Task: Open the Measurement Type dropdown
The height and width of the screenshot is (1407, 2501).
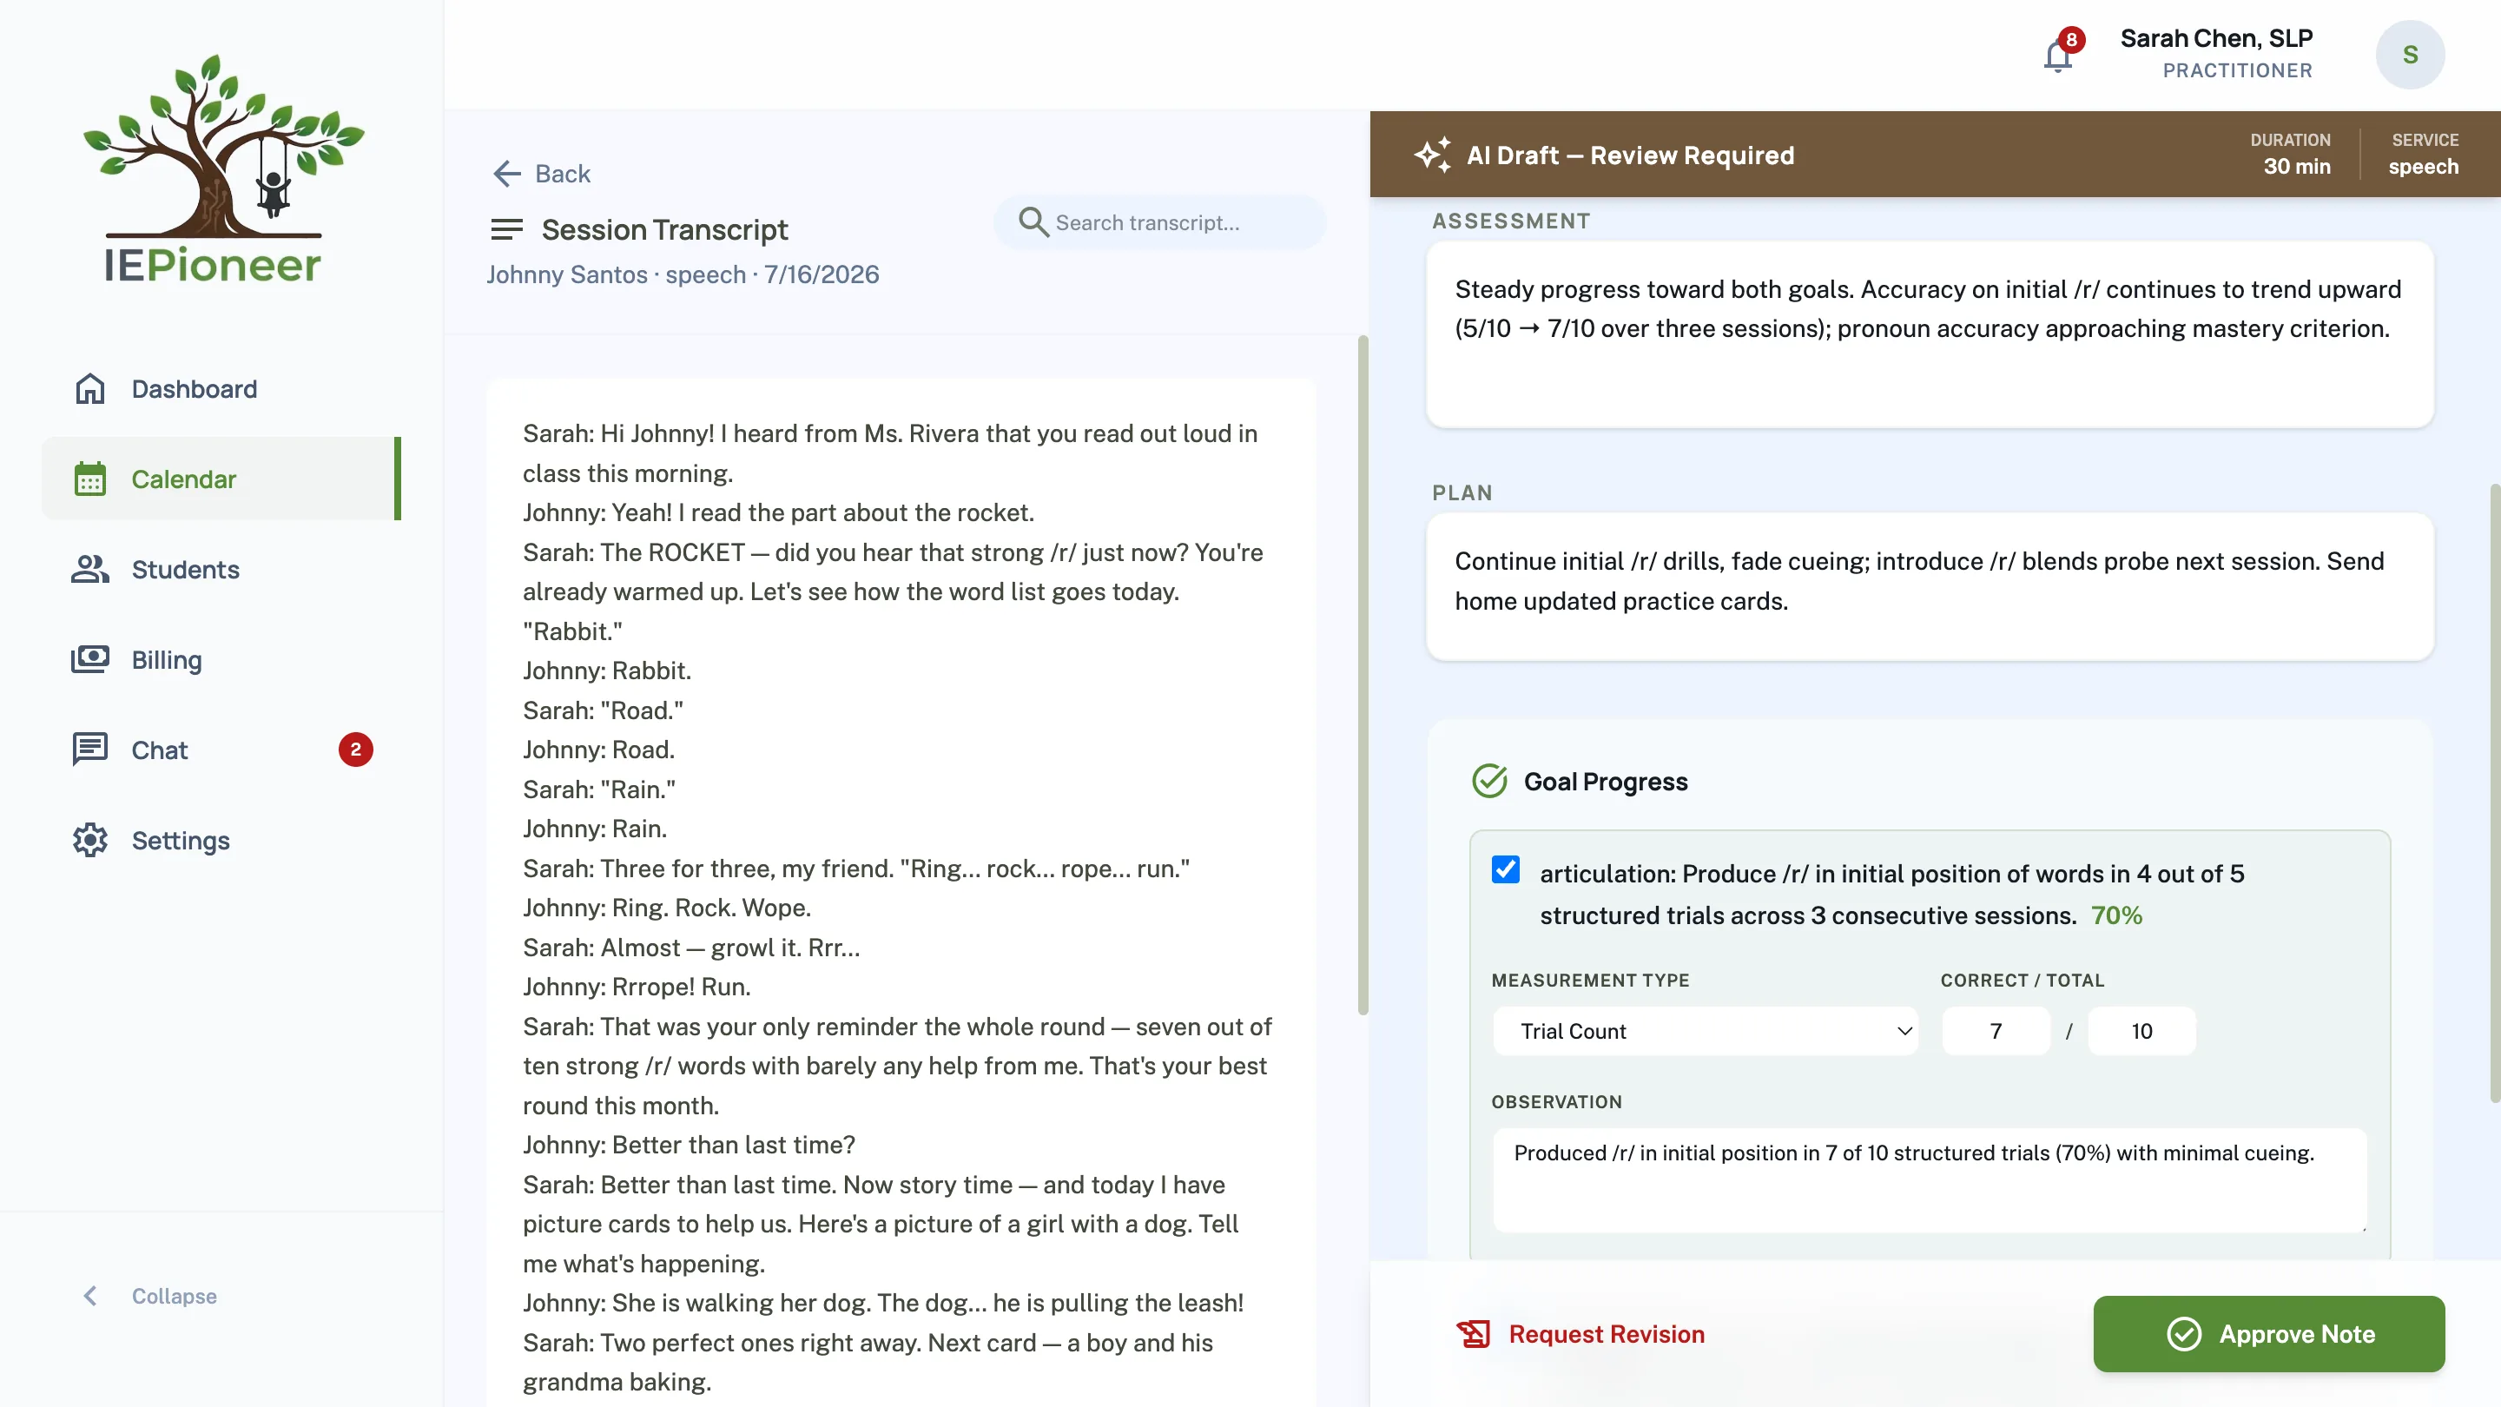Action: tap(1705, 1031)
